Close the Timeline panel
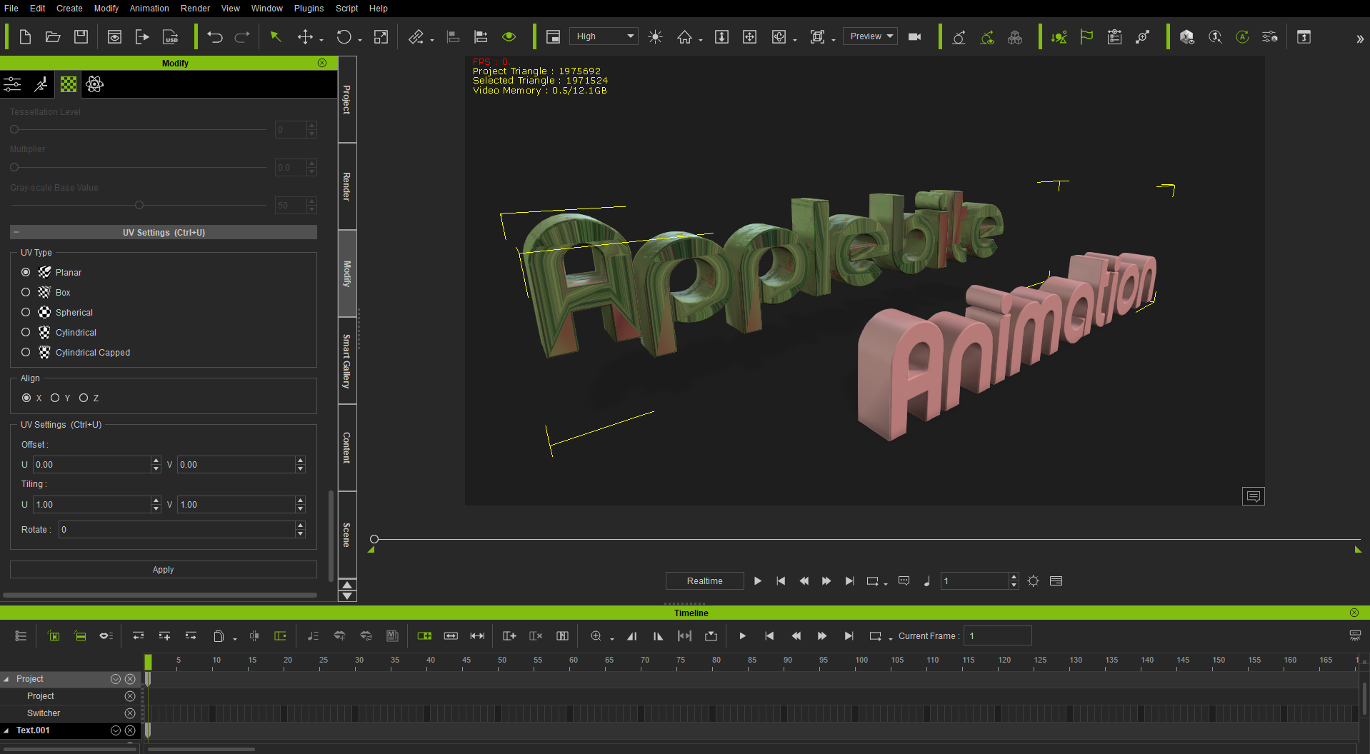 1354,613
